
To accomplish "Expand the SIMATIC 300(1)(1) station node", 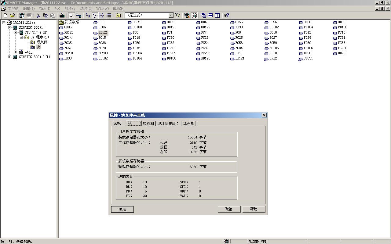I will pos(10,57).
